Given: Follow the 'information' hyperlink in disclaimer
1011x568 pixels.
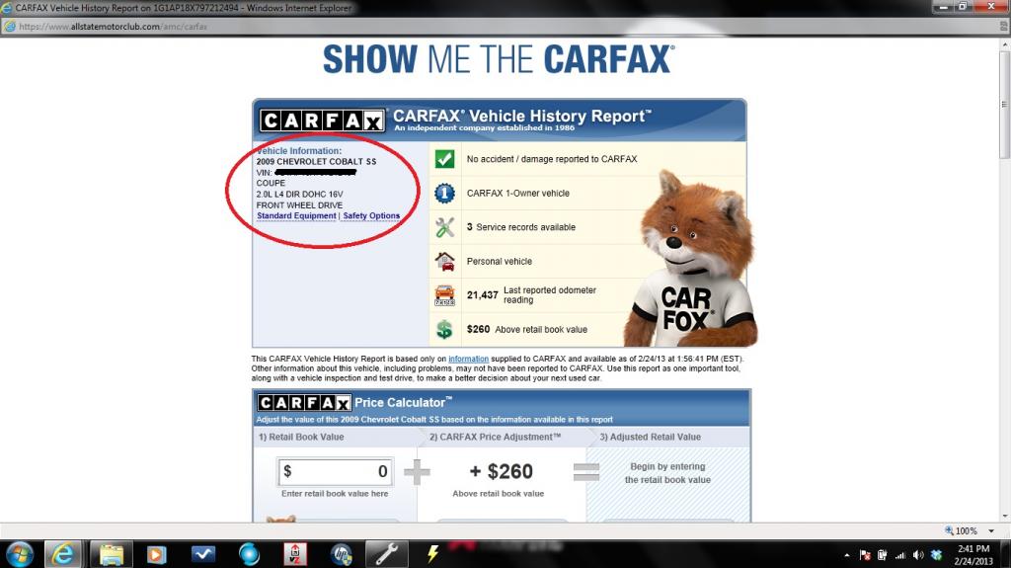Looking at the screenshot, I should click(469, 359).
